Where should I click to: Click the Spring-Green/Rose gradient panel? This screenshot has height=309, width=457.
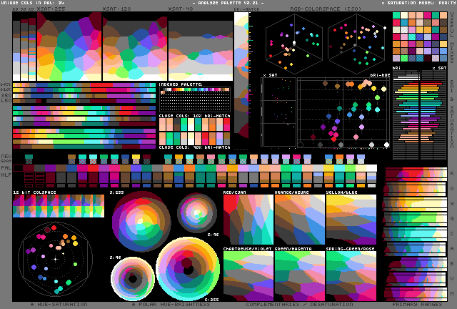point(351,274)
